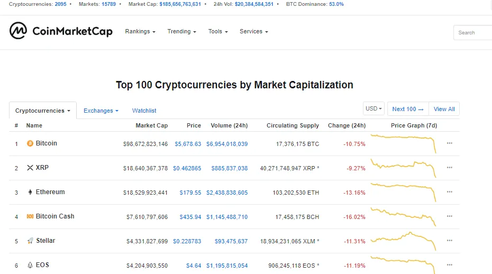Click the Bitcoin Cash orange icon
The width and height of the screenshot is (492, 274).
tap(30, 216)
